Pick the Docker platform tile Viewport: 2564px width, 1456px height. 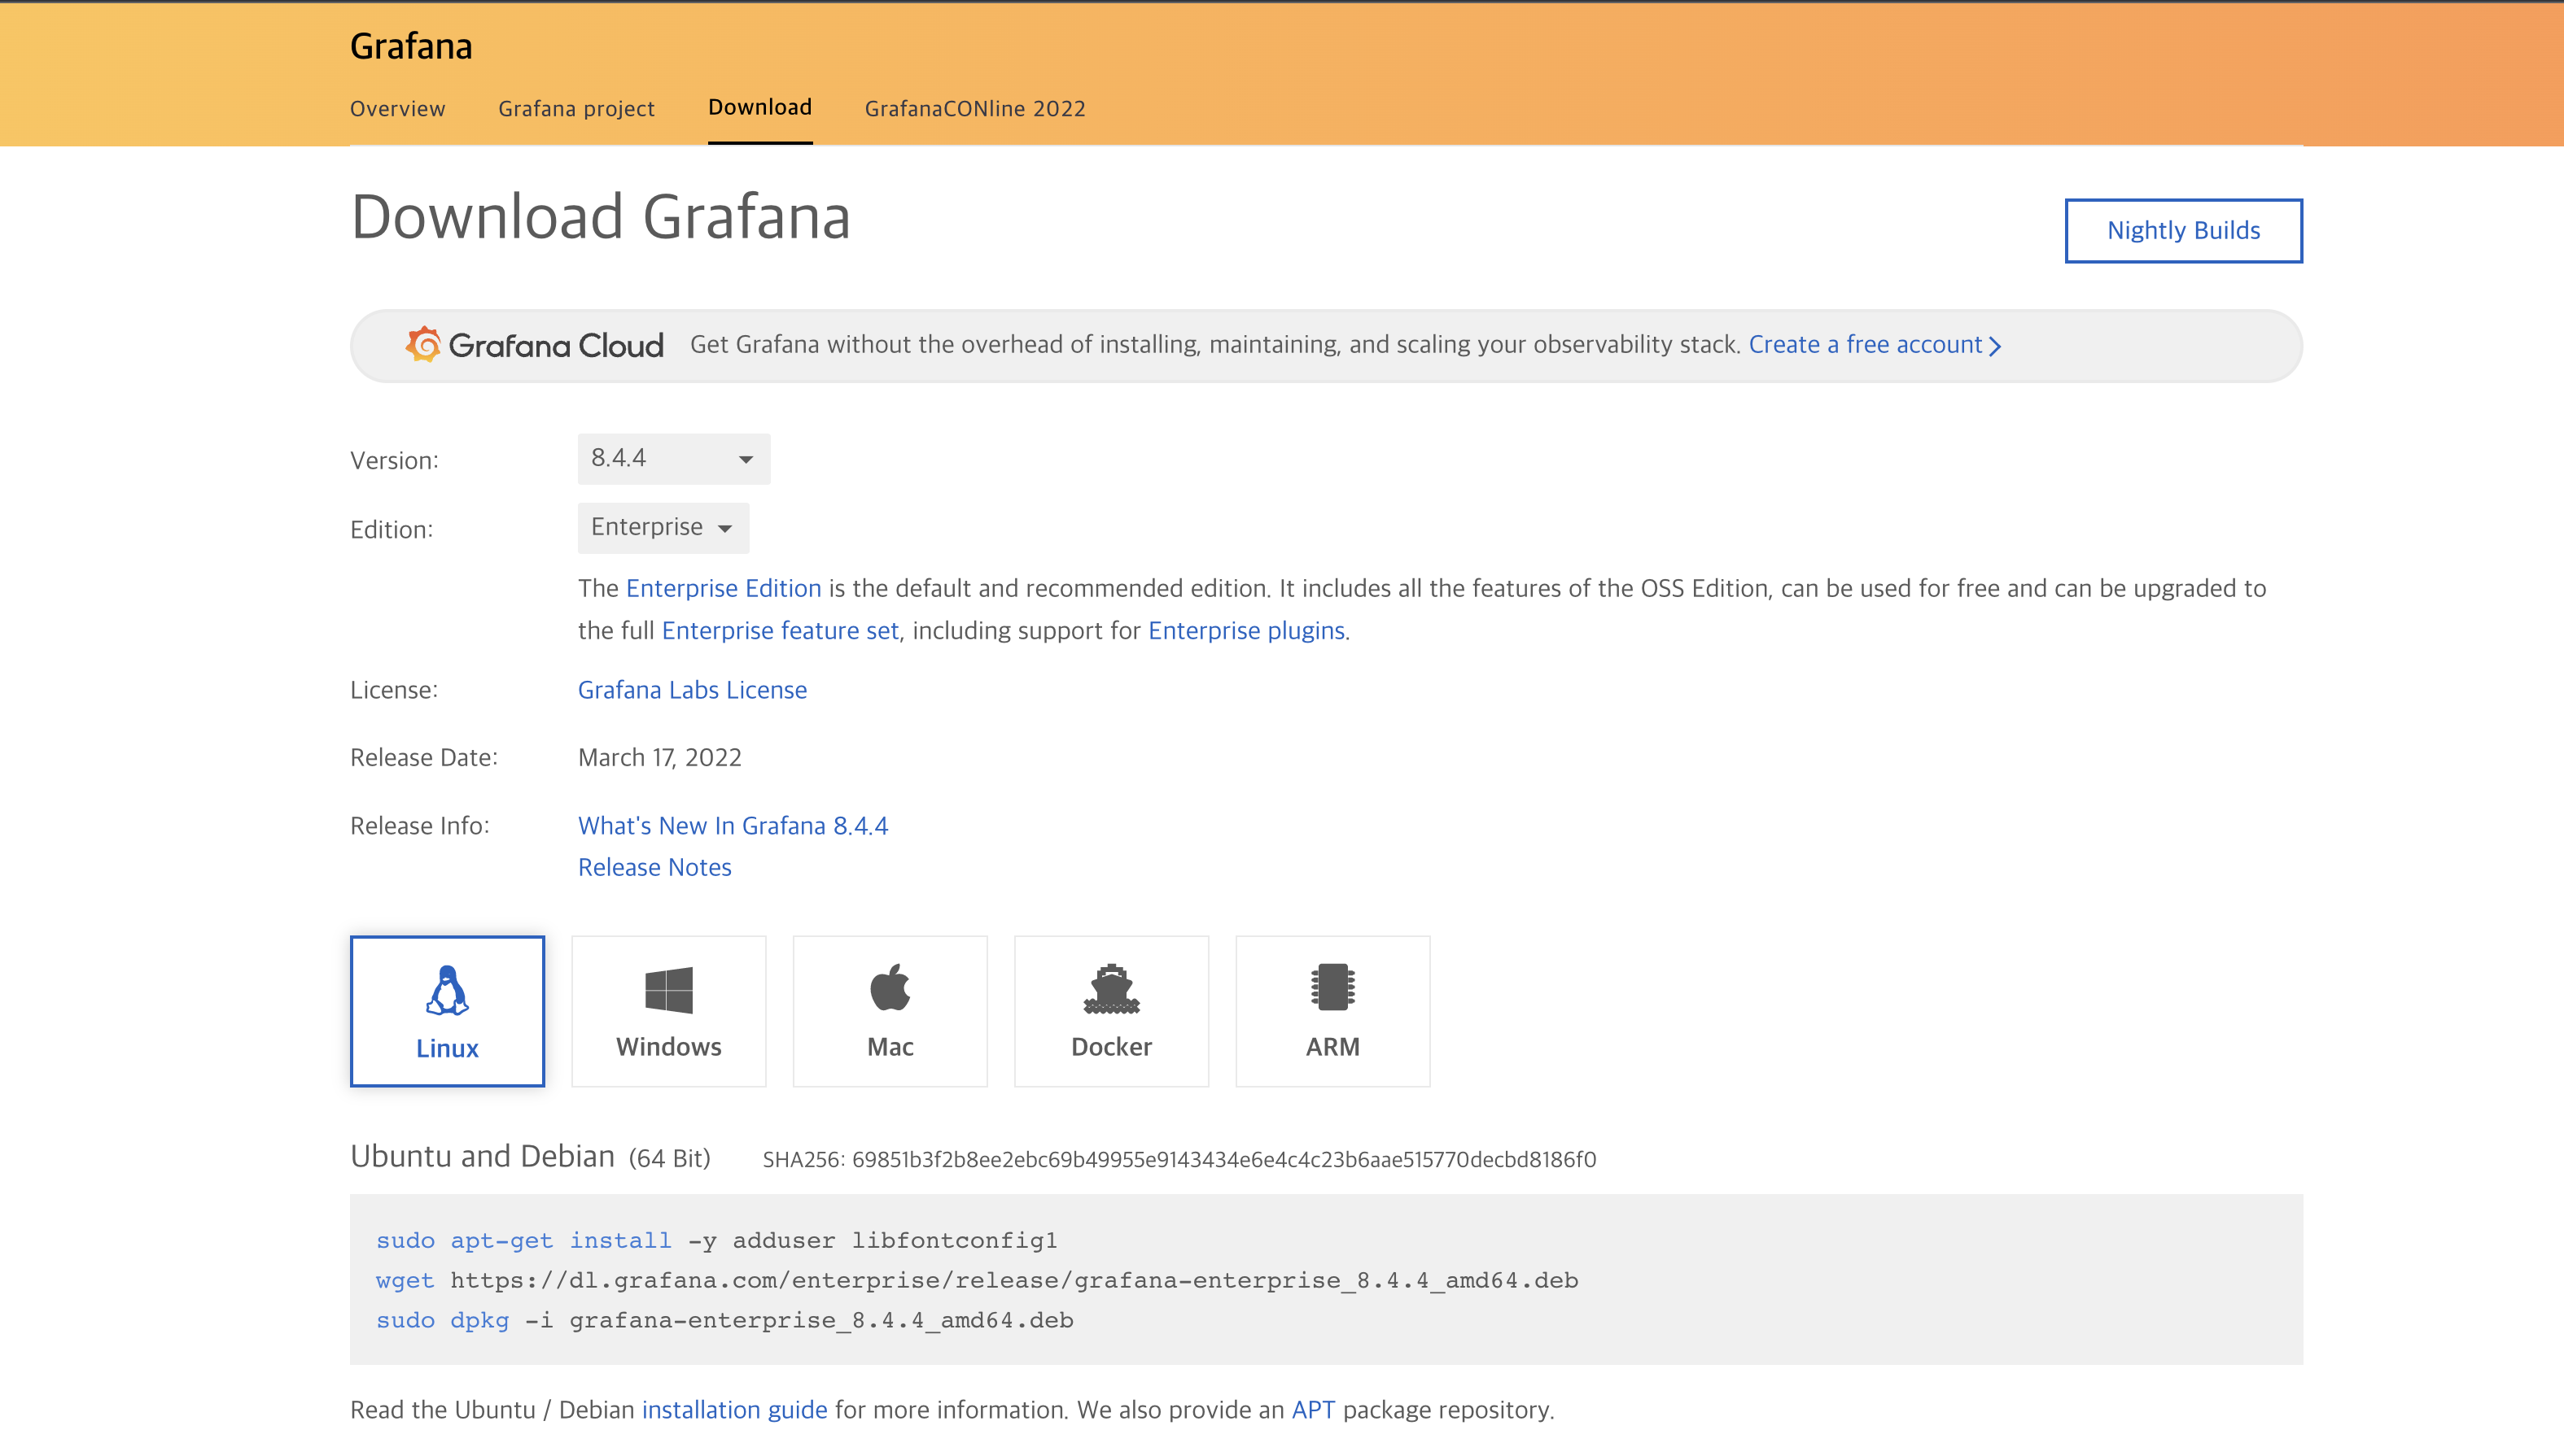click(1111, 1011)
